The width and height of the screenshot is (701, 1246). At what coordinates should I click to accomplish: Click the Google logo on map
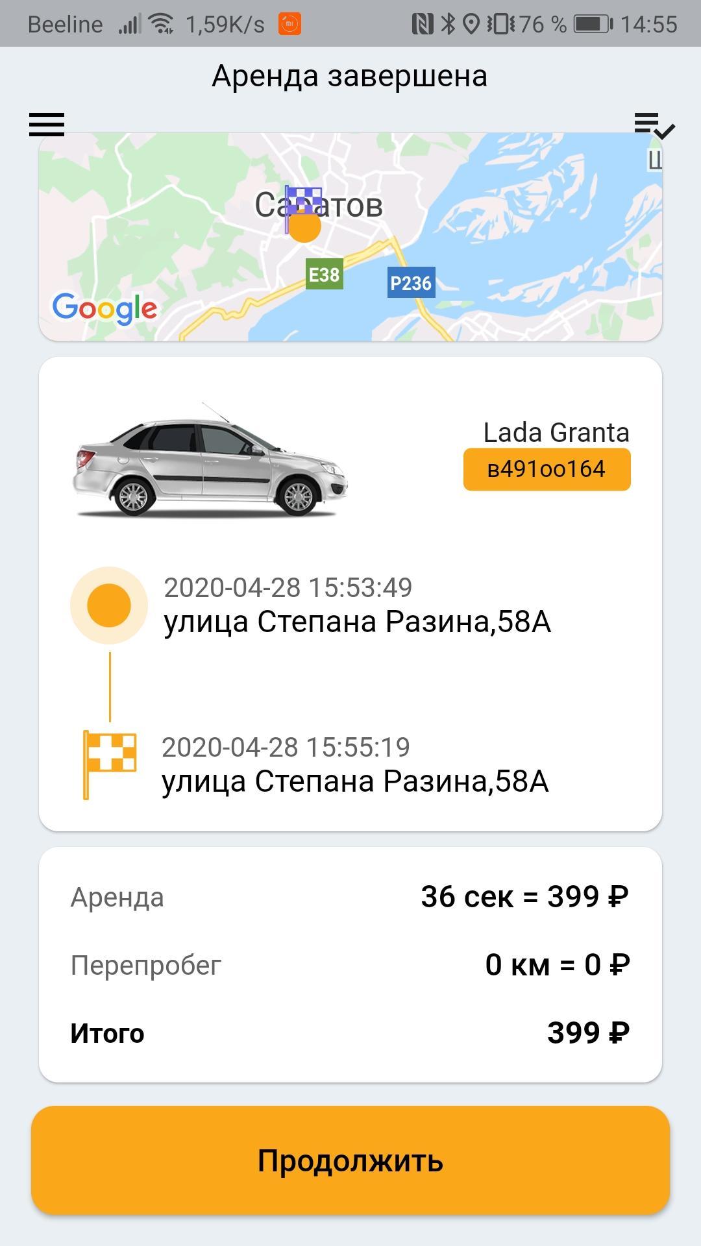click(105, 308)
